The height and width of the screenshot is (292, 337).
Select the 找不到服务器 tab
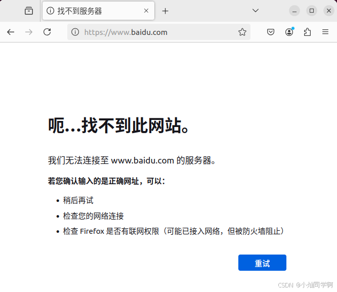(99, 11)
